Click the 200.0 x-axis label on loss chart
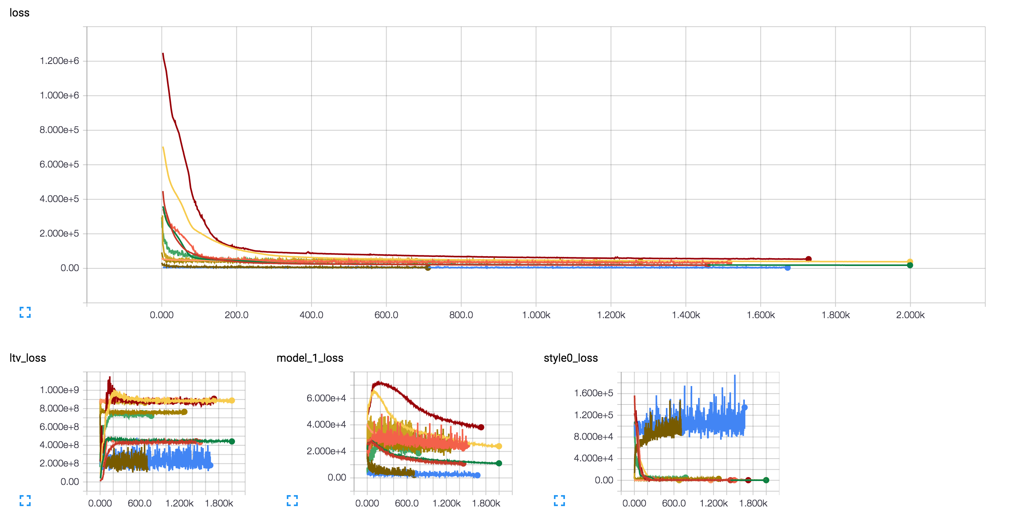The width and height of the screenshot is (1012, 521). click(236, 315)
